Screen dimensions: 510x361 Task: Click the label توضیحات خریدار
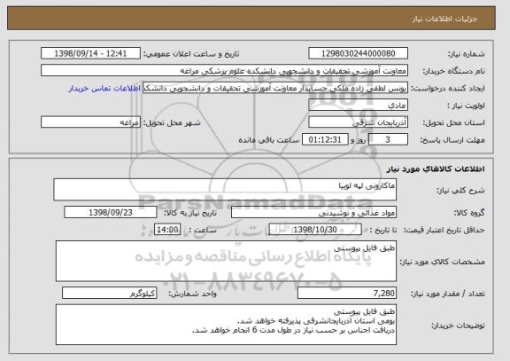pyautogui.click(x=458, y=326)
